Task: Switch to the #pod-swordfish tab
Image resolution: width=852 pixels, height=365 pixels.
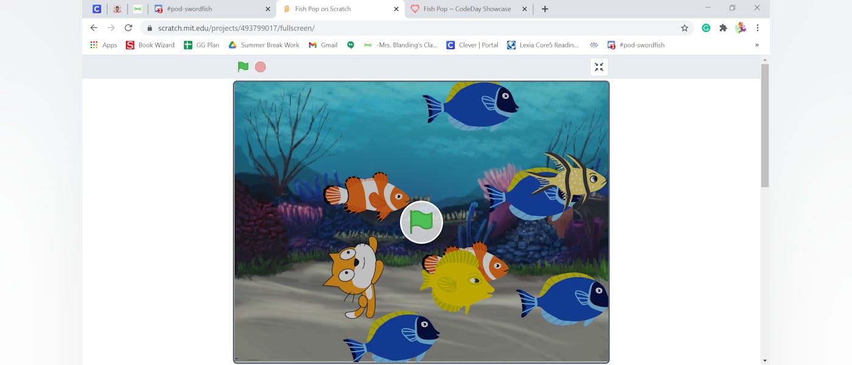Action: click(x=213, y=9)
